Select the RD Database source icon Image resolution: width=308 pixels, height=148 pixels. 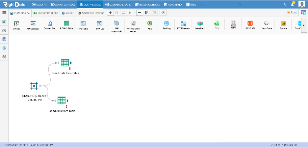[33, 25]
